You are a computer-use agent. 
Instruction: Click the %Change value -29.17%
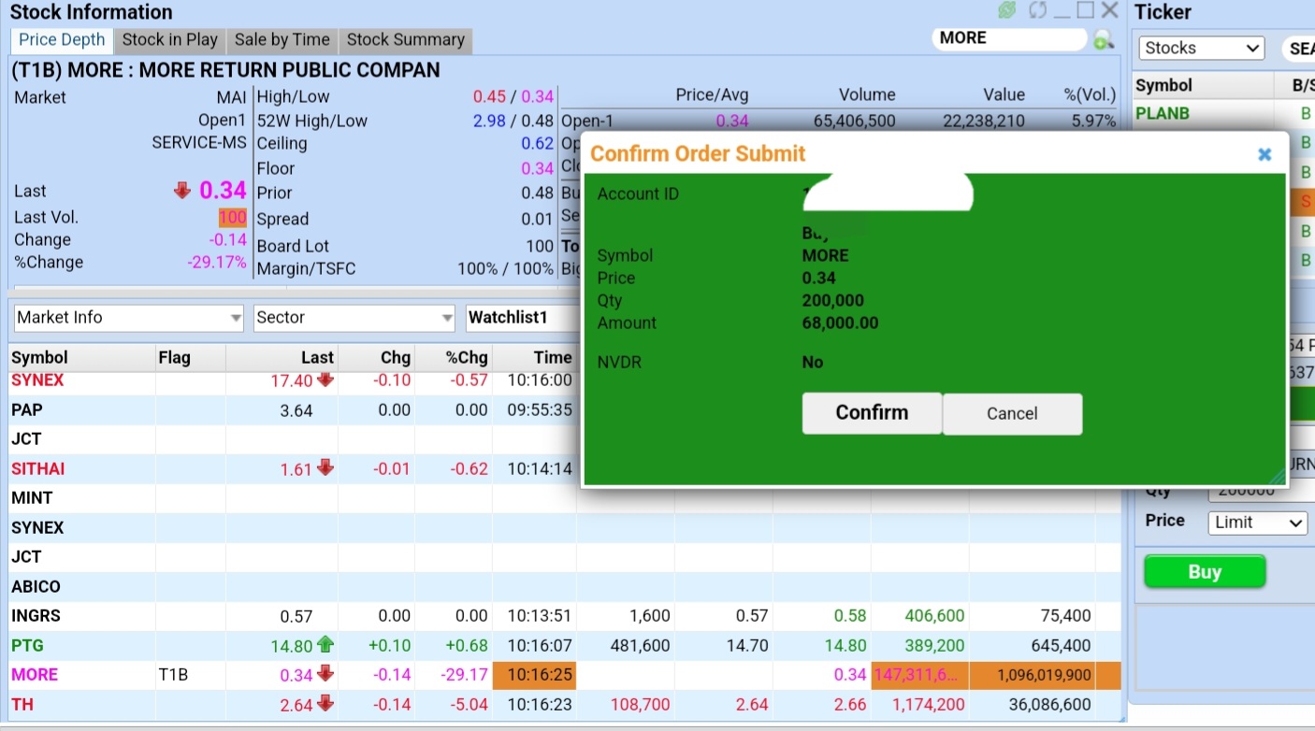tap(217, 262)
